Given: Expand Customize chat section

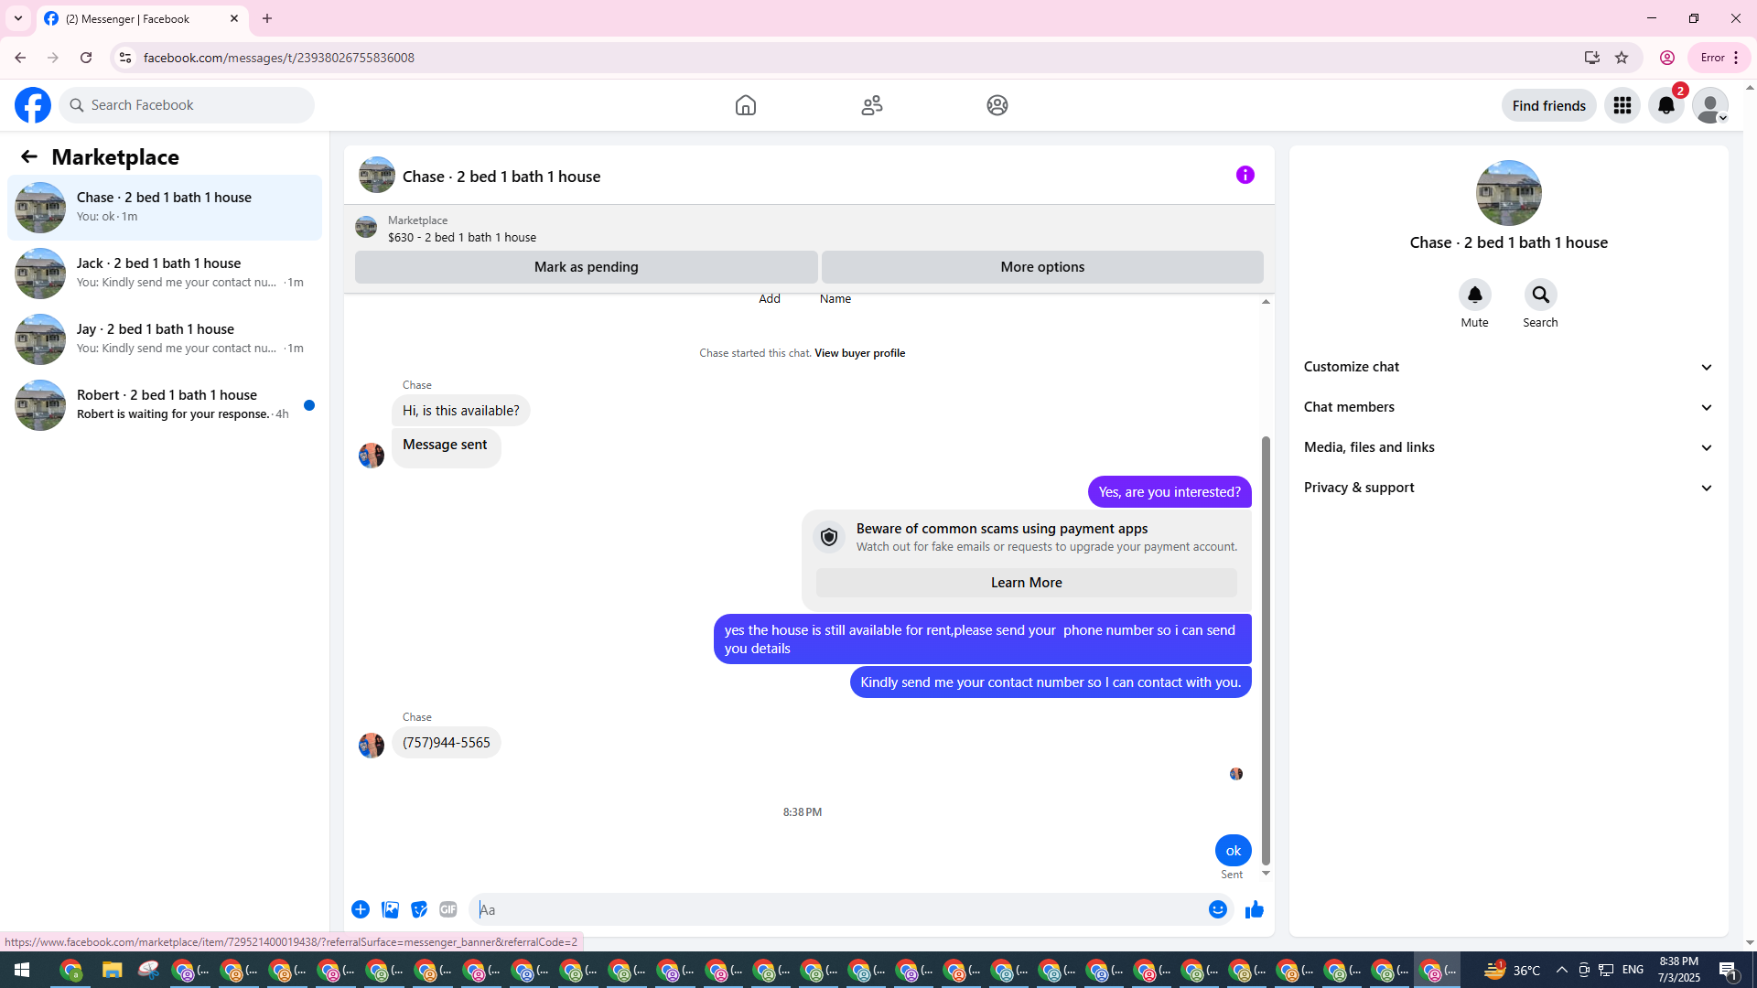Looking at the screenshot, I should click(1508, 367).
